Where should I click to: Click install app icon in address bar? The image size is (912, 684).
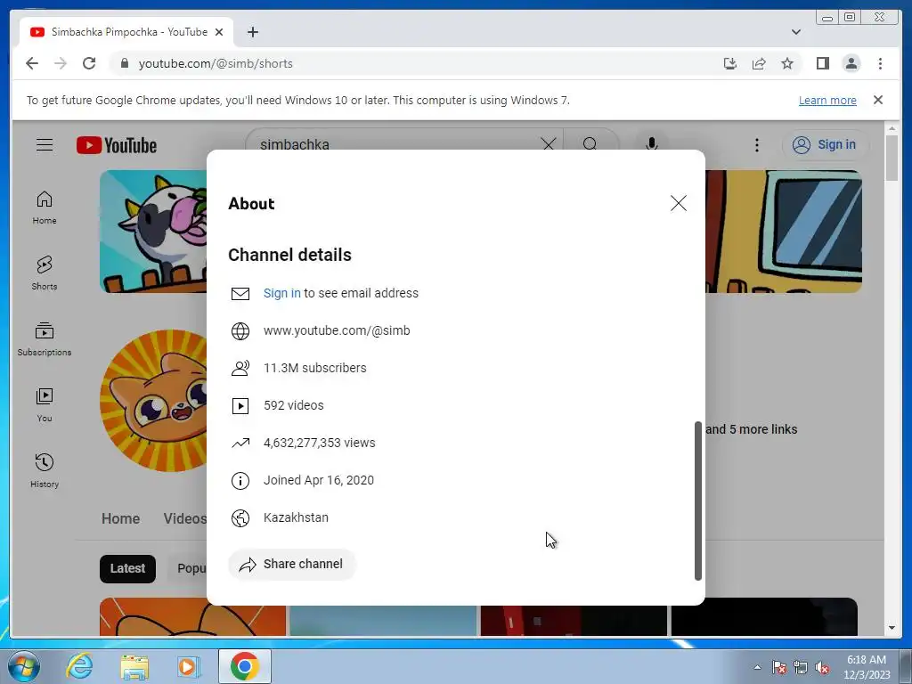coord(730,63)
